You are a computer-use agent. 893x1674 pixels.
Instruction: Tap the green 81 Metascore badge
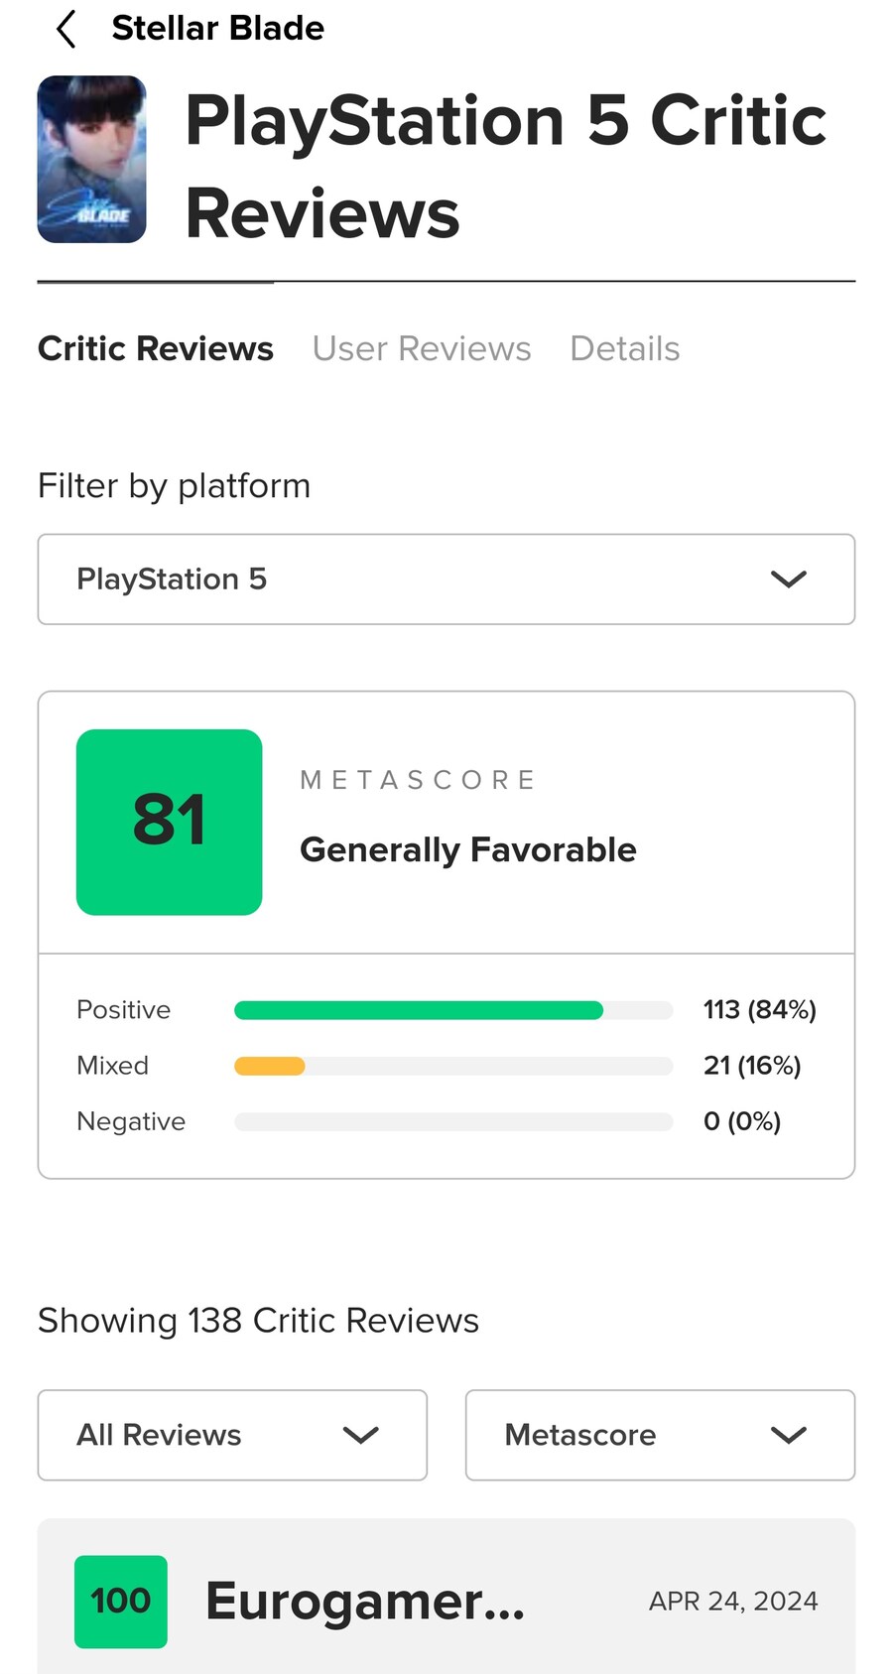[169, 822]
